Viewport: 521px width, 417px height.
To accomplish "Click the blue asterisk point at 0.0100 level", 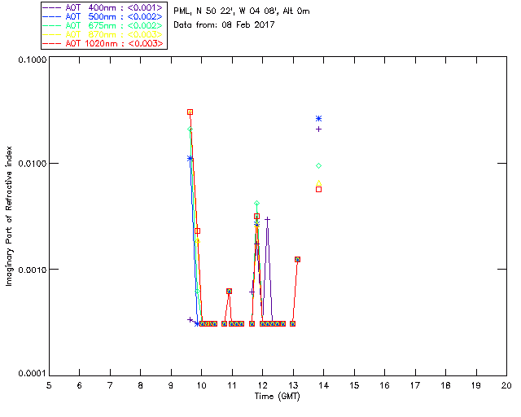I will (190, 158).
